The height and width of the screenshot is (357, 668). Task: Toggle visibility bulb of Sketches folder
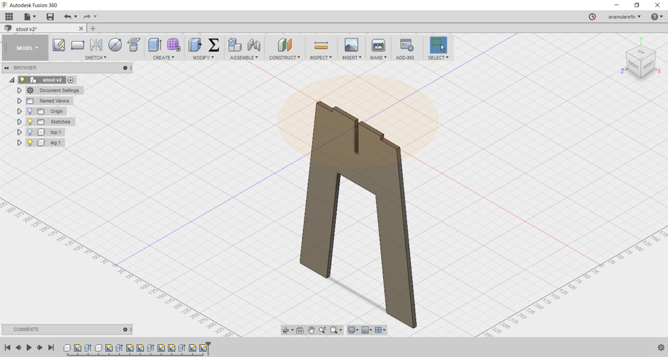pyautogui.click(x=30, y=122)
